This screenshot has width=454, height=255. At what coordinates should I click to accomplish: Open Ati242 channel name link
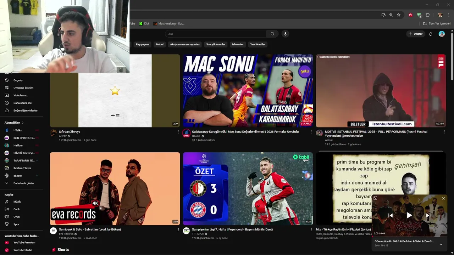tap(63, 136)
